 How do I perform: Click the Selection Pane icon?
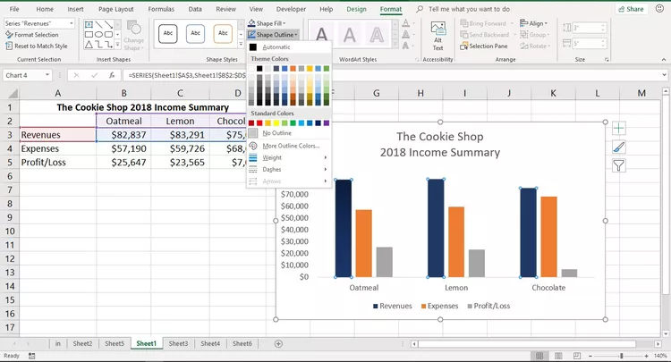point(463,46)
